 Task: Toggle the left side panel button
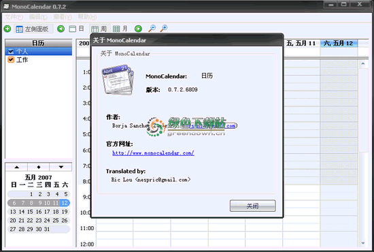tap(33, 29)
